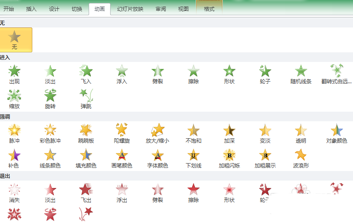This screenshot has width=353, height=222.
Task: Choose the 飞出 exit effect
Action: click(86, 193)
